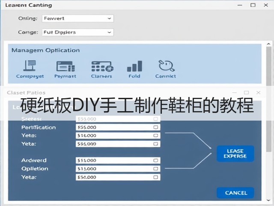Viewport: 274px width, 206px height.
Task: Maximize the Claset Patios dialog window
Action: [247, 93]
